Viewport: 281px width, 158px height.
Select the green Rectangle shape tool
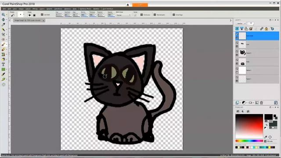[x=3, y=69]
